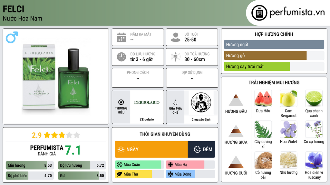
Task: Click the sun icon for Mùa Hạ
Action: click(170, 165)
